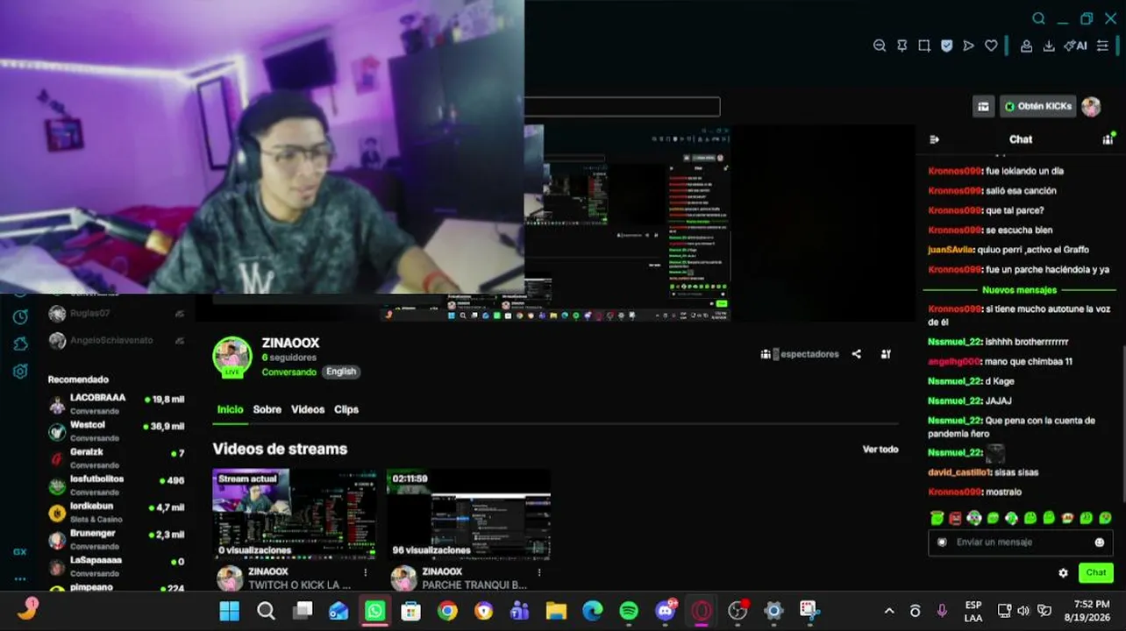This screenshot has height=631, width=1126.
Task: Open Spotify from the taskbar
Action: coord(629,611)
